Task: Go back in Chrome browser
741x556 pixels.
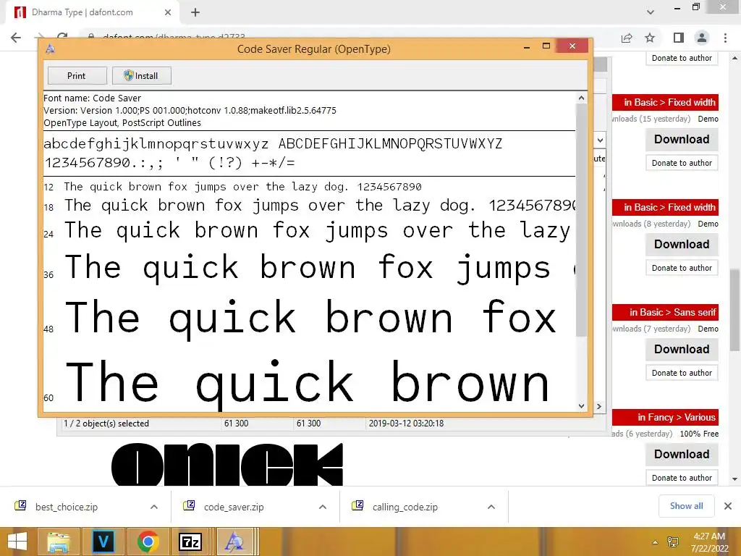Action: (x=16, y=38)
